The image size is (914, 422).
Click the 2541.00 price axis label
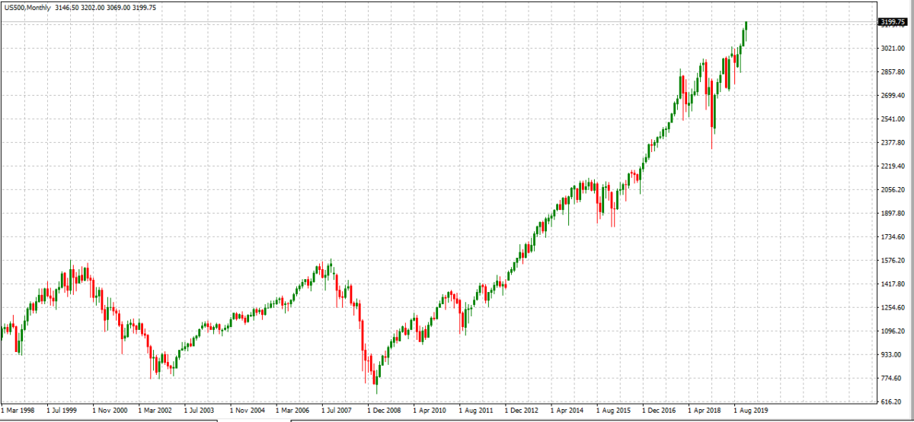891,119
